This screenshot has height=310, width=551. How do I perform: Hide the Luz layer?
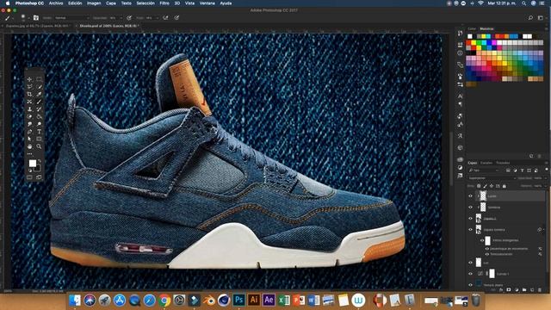click(471, 263)
